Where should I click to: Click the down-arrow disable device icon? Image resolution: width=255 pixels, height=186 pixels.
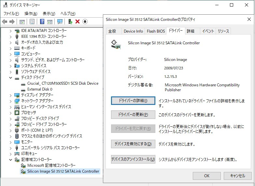click(x=85, y=21)
